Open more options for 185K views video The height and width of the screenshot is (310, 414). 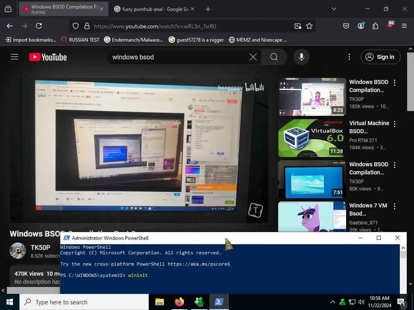coord(395,83)
